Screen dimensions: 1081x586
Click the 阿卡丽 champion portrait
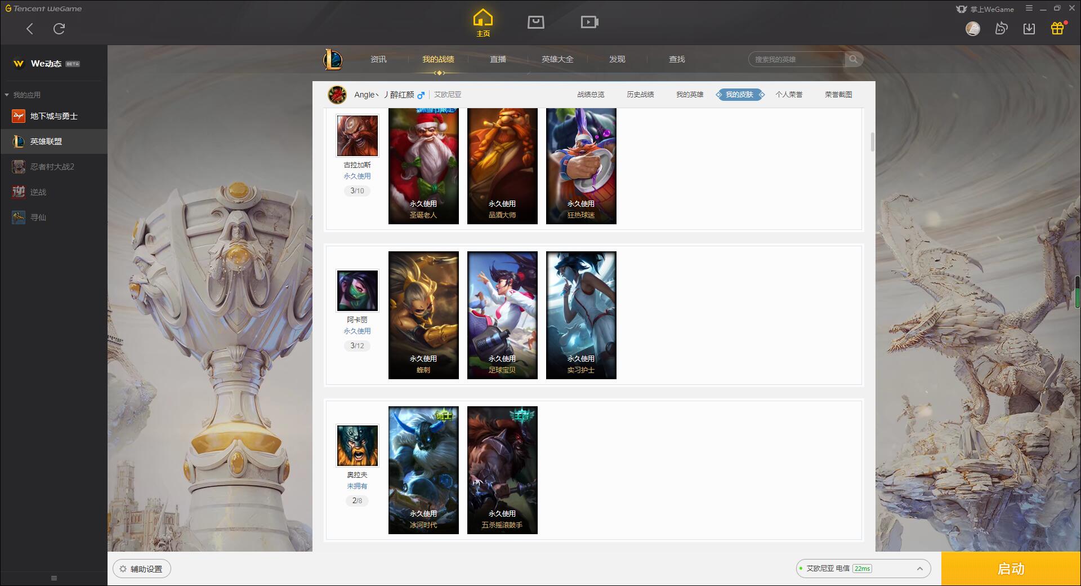coord(357,291)
